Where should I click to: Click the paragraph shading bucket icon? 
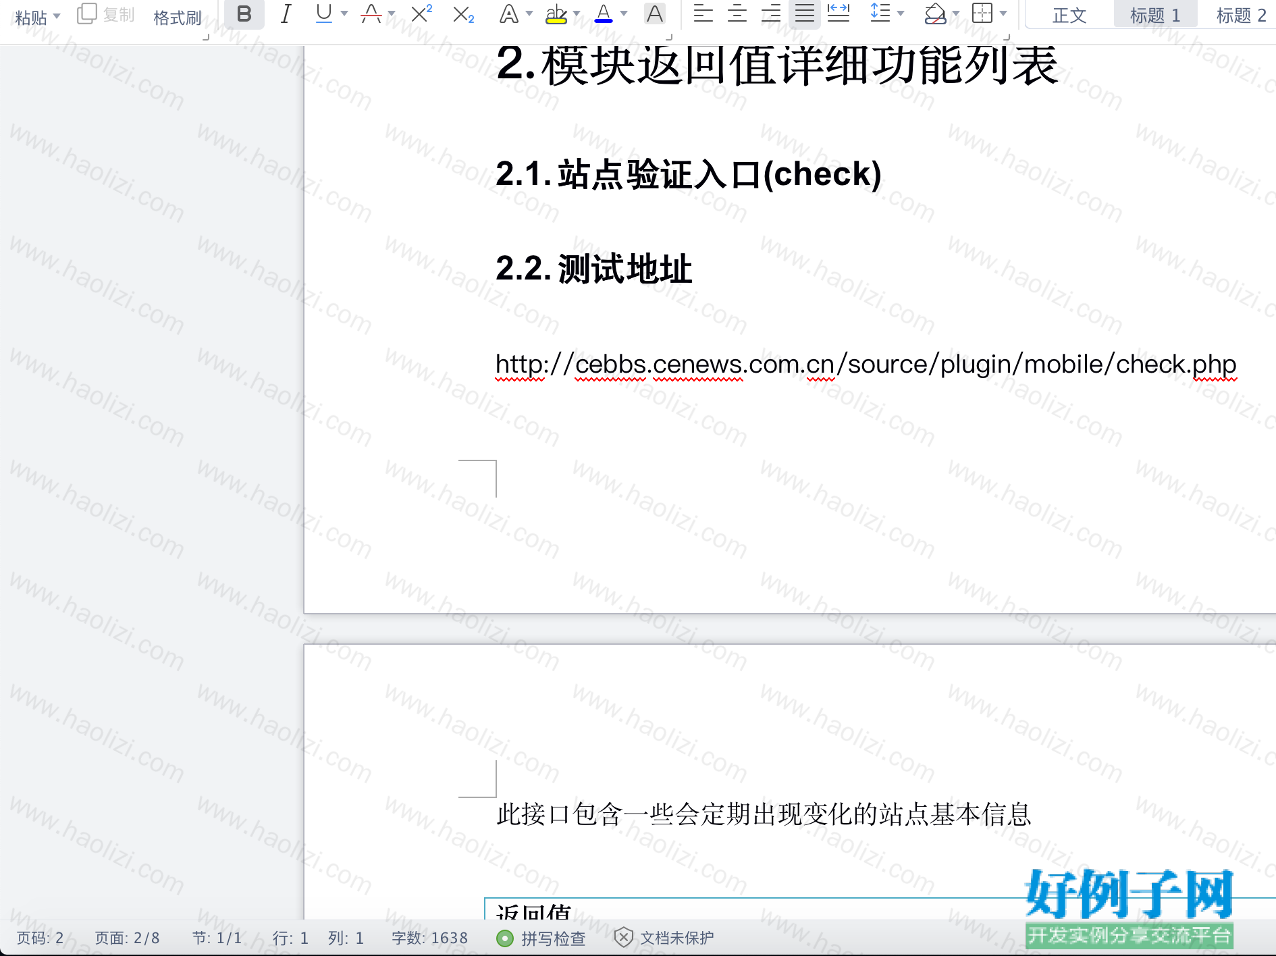[x=935, y=14]
